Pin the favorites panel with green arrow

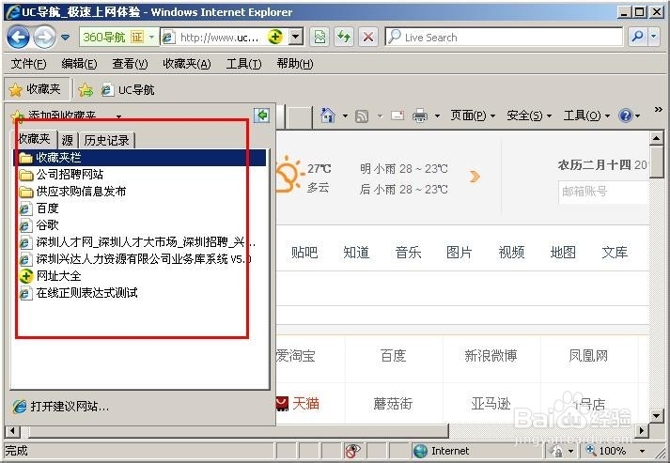coord(261,116)
